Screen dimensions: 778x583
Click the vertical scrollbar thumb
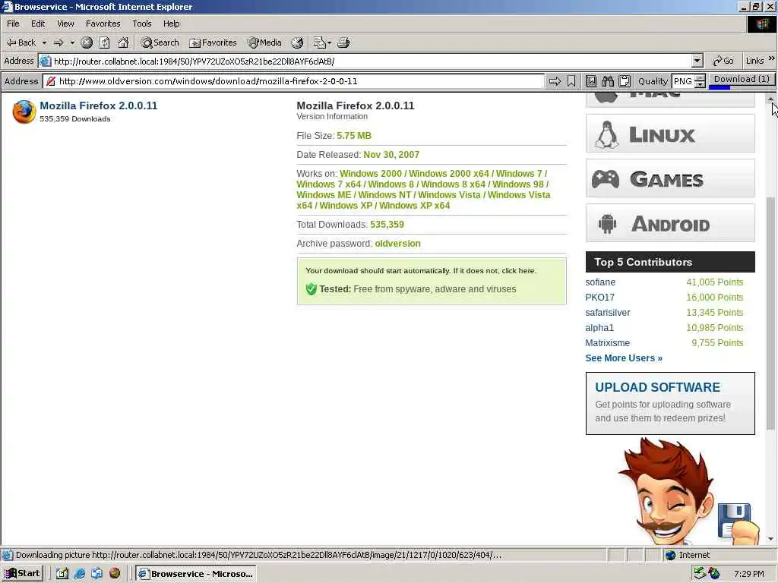(770, 314)
